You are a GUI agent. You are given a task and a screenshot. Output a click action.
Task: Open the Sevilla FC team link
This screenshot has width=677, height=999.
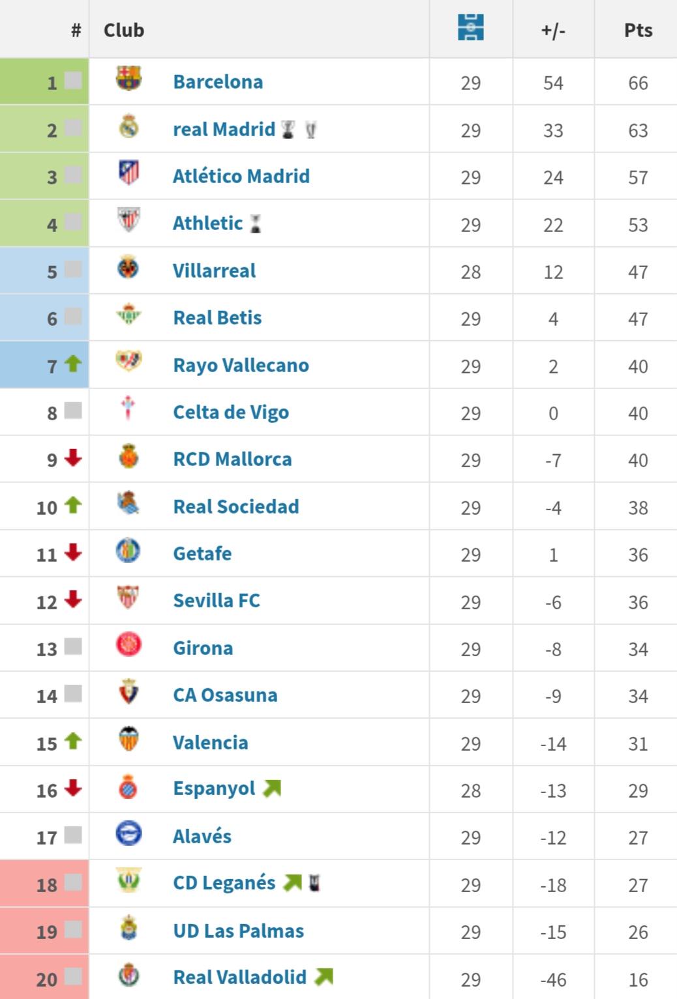[x=217, y=601]
